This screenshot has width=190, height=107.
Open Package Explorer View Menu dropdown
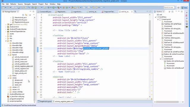pos(34,15)
